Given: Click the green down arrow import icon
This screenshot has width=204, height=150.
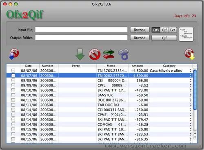Looking at the screenshot, I should (x=80, y=54).
